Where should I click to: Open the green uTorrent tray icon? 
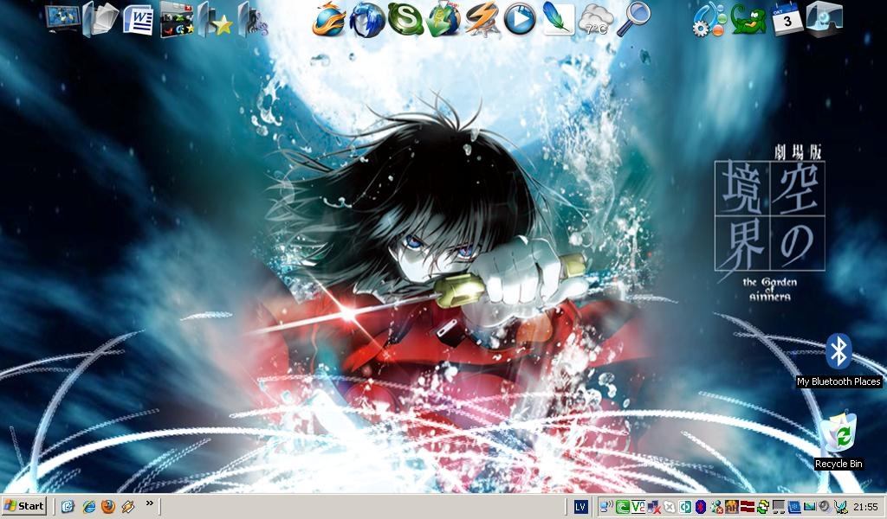tap(622, 507)
